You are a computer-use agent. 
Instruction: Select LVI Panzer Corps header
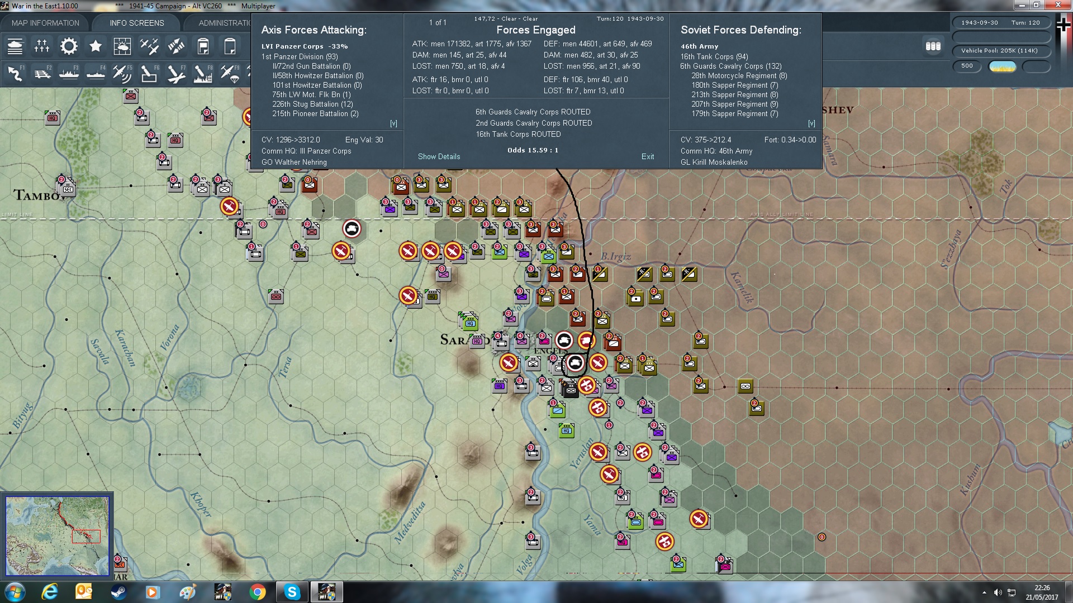tap(305, 46)
